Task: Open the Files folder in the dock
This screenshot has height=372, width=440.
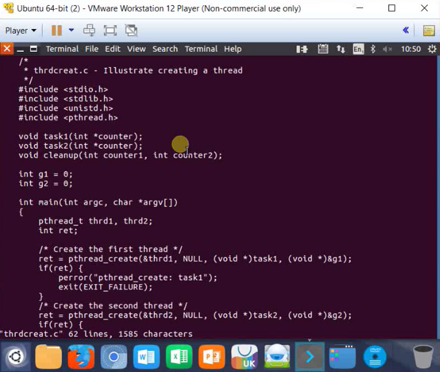Action: tap(49, 356)
